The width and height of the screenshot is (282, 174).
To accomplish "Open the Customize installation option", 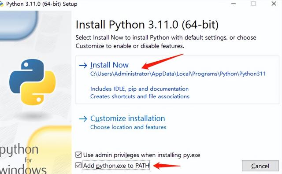I will coord(127,118).
